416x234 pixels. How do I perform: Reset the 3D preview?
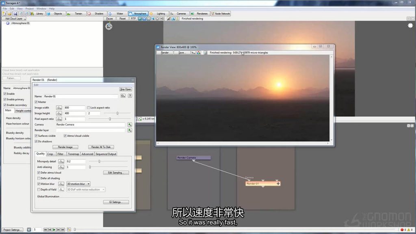(x=122, y=19)
